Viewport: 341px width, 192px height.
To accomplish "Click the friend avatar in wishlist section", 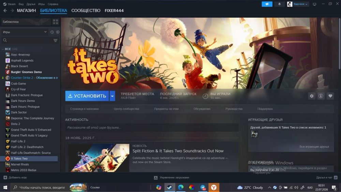I will point(254,134).
